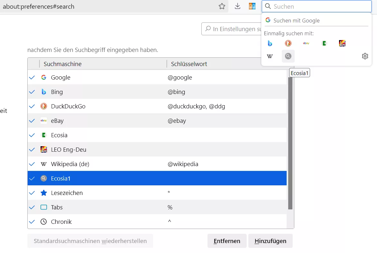Select the Wikipedia (de) row
Viewport: 377px width, 253px height.
pyautogui.click(x=157, y=164)
